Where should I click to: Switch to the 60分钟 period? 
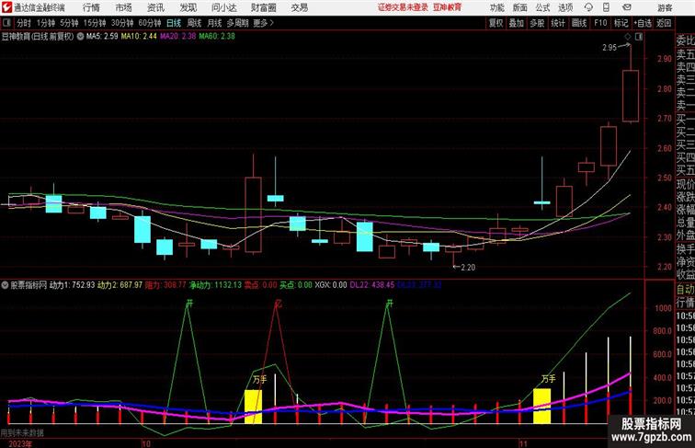149,23
